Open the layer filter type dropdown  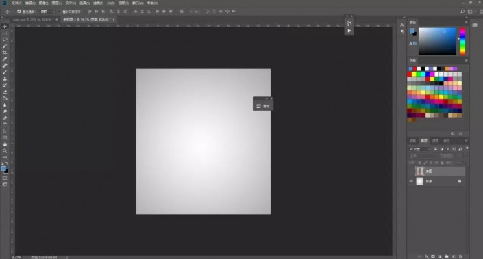(x=419, y=149)
